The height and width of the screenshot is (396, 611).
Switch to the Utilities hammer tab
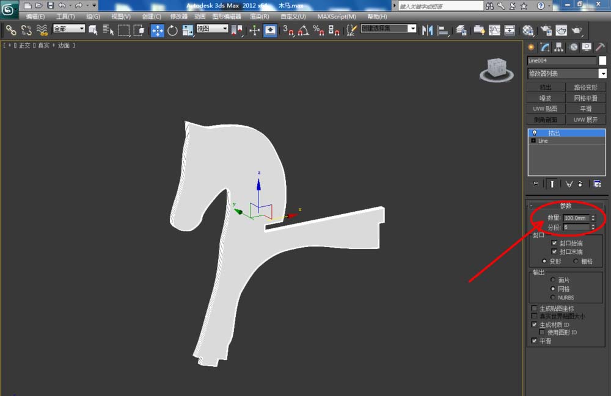point(600,48)
